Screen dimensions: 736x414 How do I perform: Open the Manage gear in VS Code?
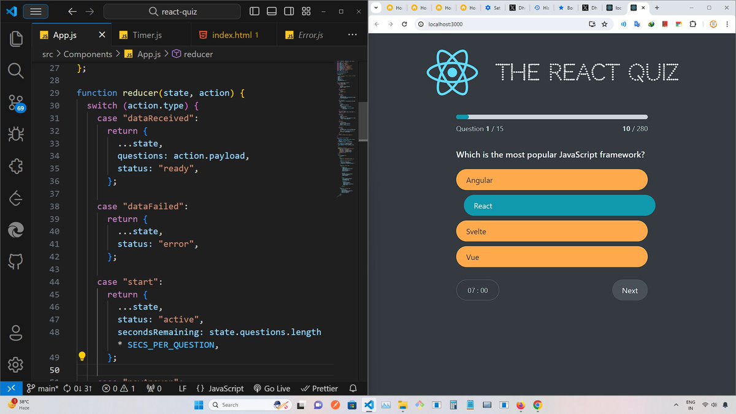click(16, 364)
